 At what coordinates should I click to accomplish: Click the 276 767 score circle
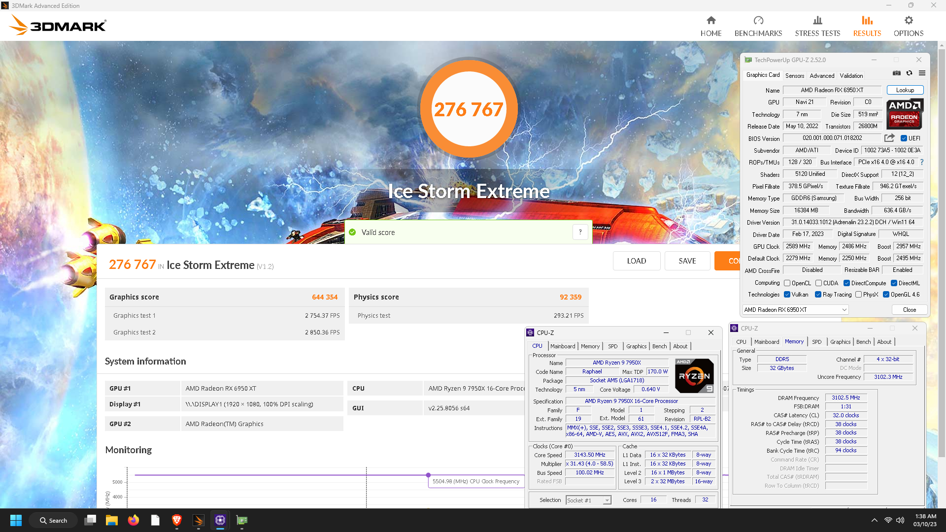pos(469,109)
